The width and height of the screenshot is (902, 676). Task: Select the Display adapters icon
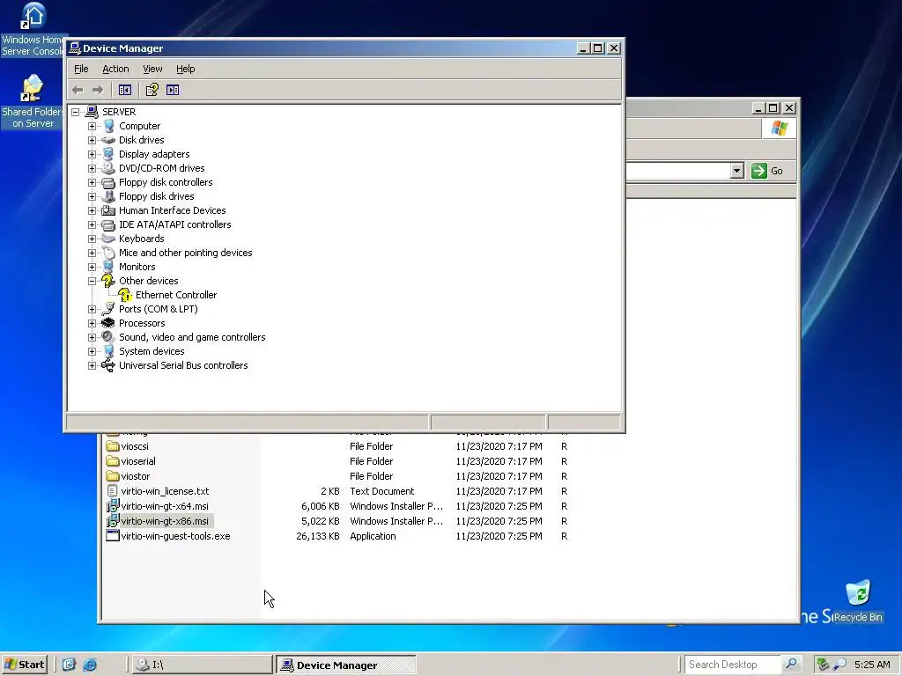pyautogui.click(x=108, y=154)
